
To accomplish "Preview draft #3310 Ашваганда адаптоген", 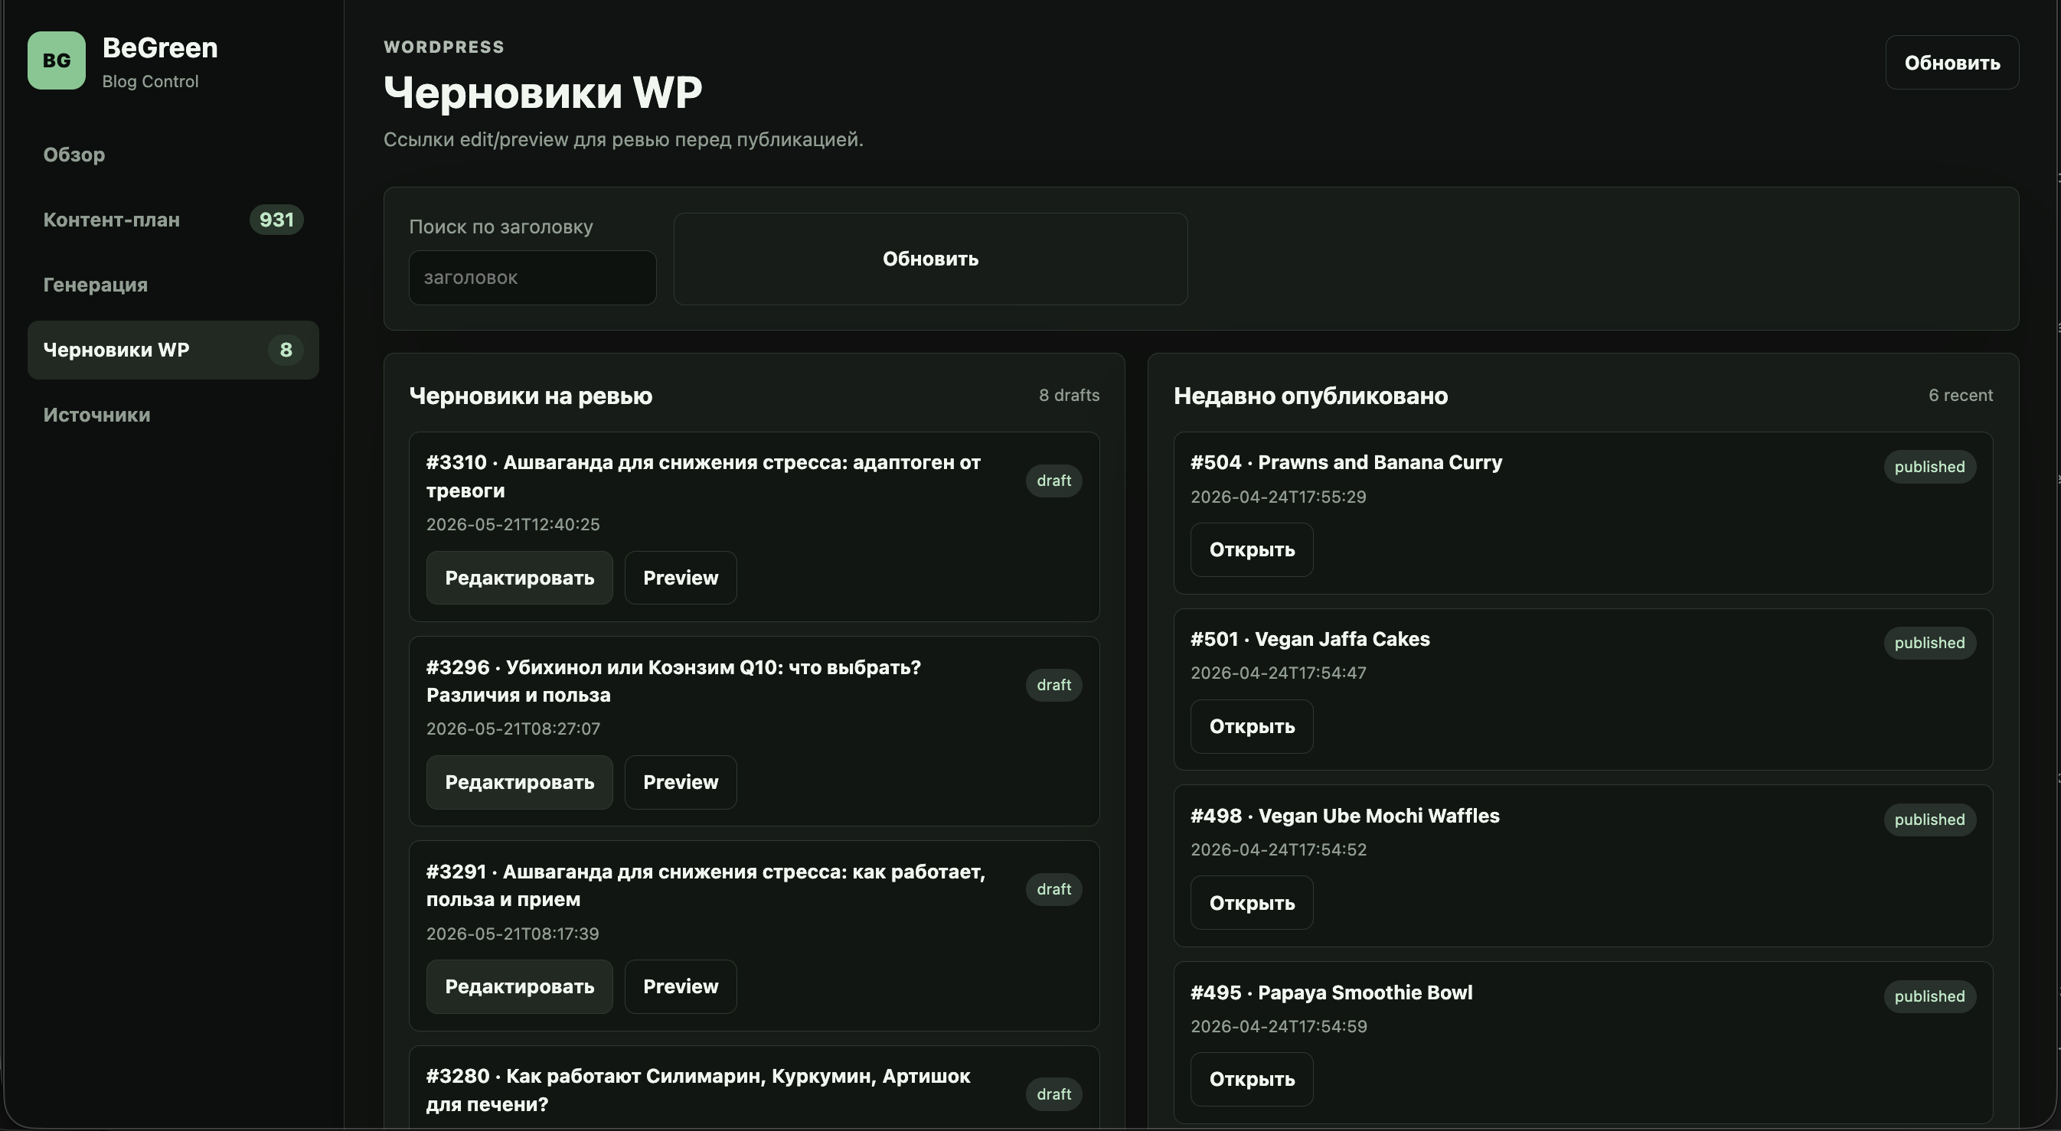I will coord(680,578).
